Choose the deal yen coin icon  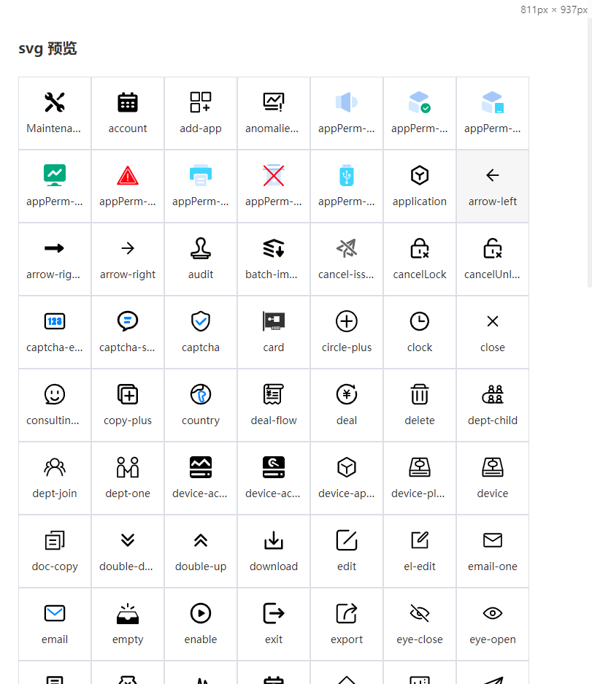click(347, 394)
